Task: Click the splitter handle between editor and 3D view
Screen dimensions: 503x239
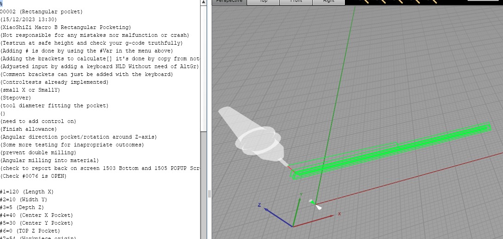Action: coord(209,193)
